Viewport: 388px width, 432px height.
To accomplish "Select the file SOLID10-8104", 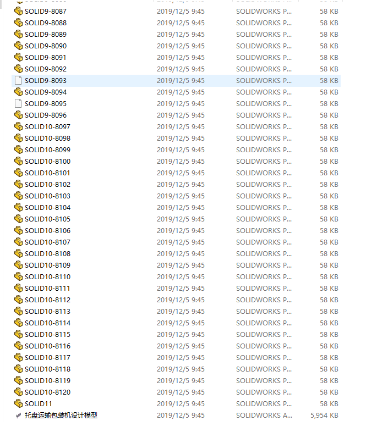I will point(47,207).
